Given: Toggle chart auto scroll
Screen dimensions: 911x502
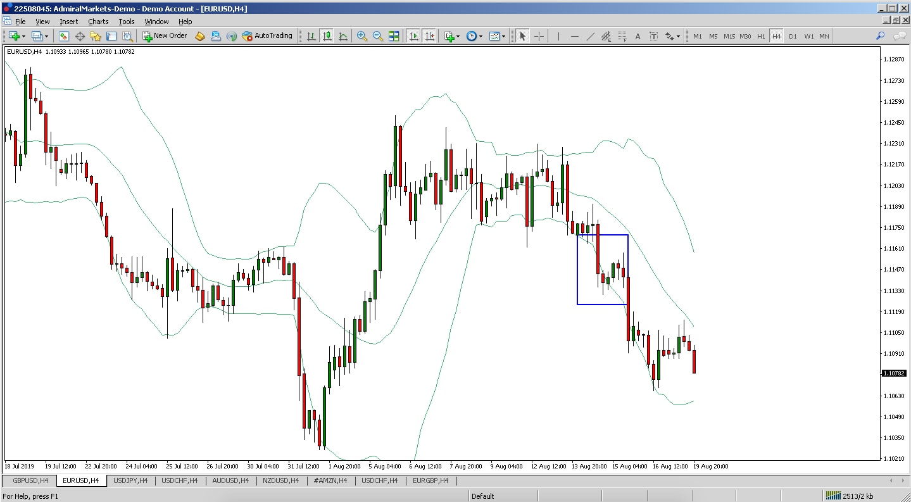Looking at the screenshot, I should [414, 36].
